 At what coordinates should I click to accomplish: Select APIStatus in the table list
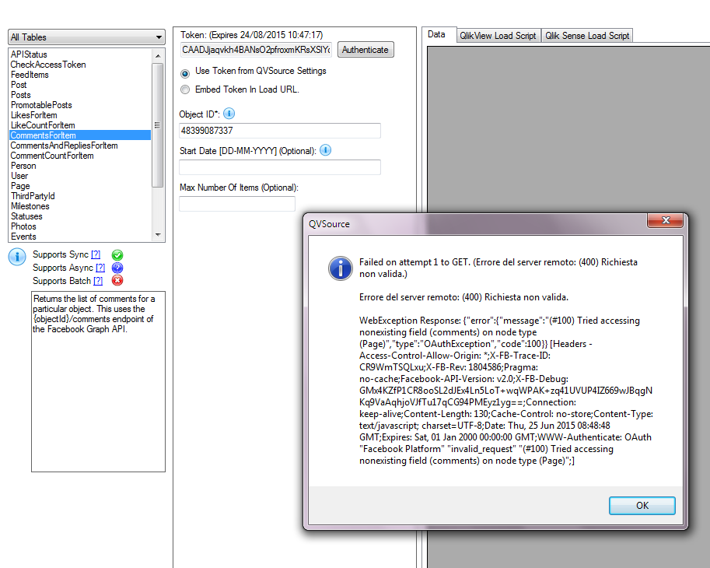(80, 54)
